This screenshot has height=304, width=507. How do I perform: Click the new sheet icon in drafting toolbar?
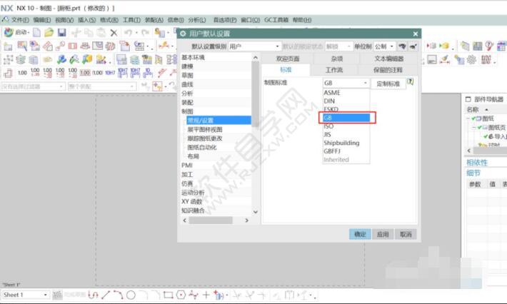click(8, 46)
